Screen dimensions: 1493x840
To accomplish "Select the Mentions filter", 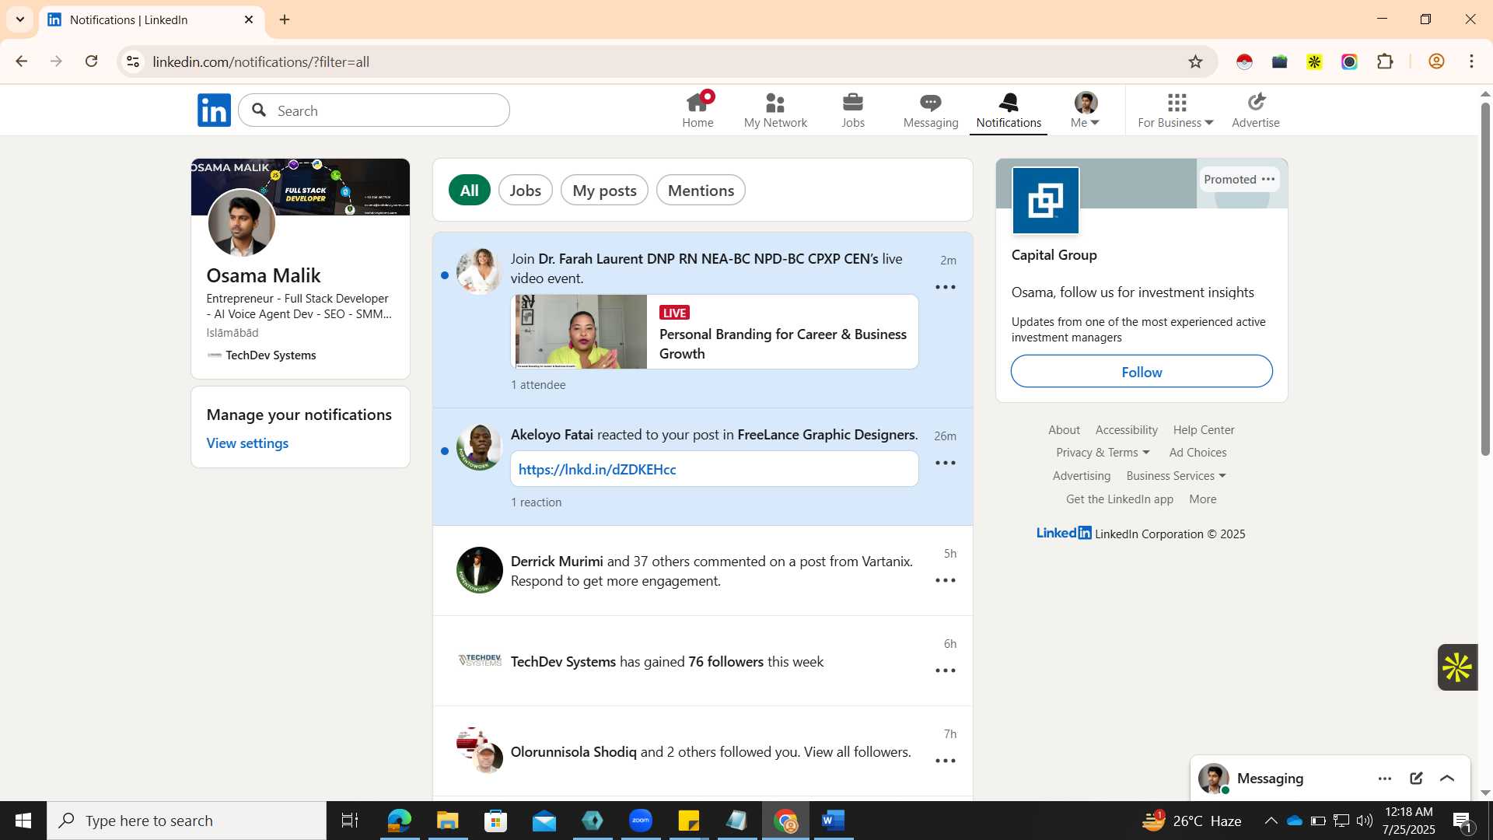I will coord(701,191).
